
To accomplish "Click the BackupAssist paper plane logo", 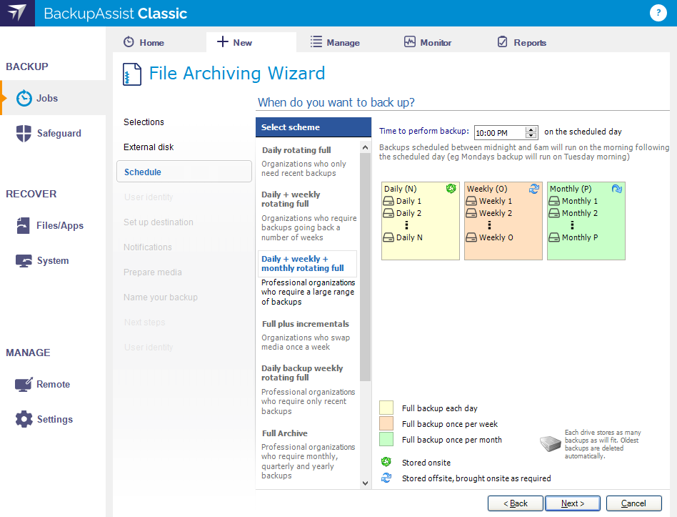I will [17, 13].
